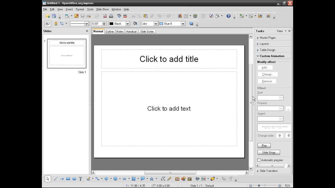335x188 pixels.
Task: Click the line width input field
Action: 97,23
